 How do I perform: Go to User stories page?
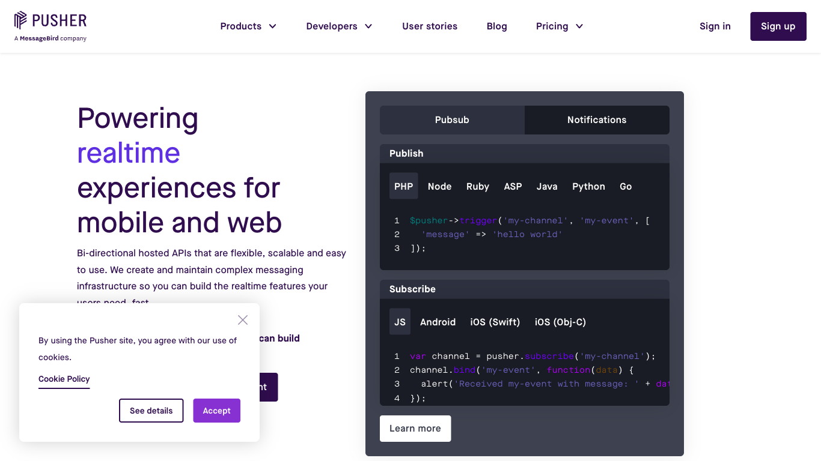click(x=430, y=26)
